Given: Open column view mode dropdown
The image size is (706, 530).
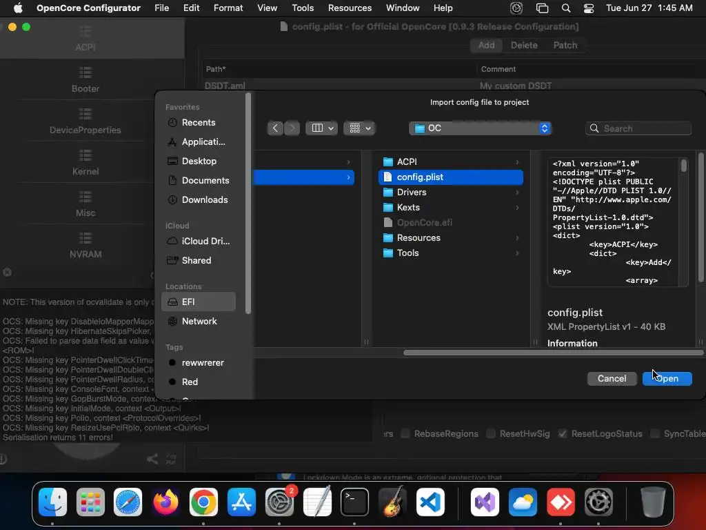Looking at the screenshot, I should coord(321,128).
